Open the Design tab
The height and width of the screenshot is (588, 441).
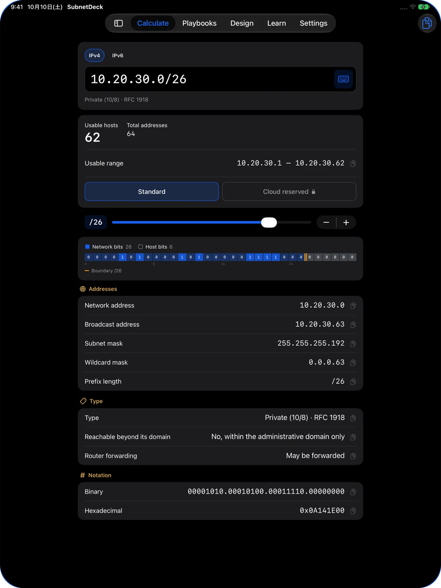242,23
